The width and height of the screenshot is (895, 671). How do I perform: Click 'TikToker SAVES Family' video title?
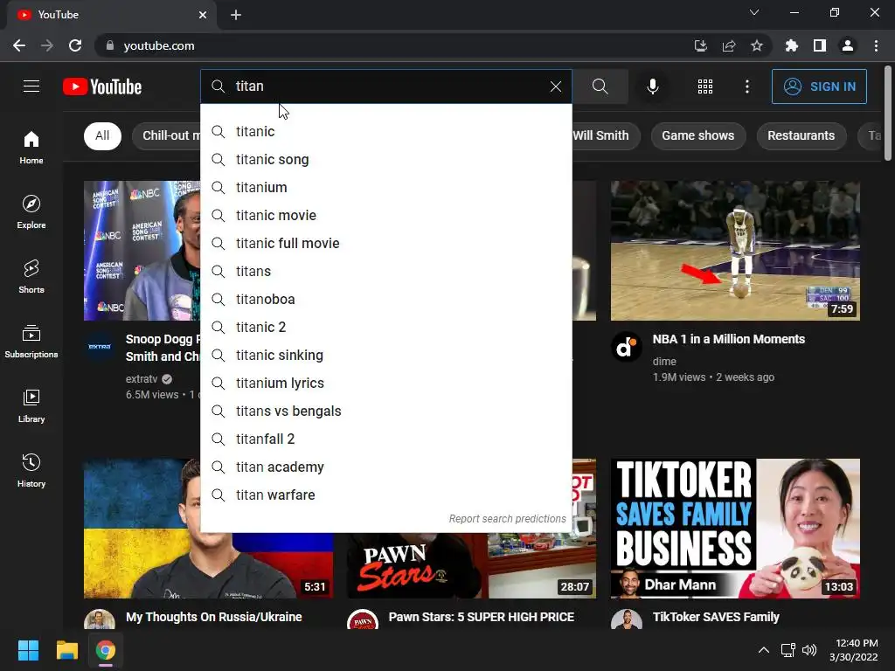coord(716,617)
